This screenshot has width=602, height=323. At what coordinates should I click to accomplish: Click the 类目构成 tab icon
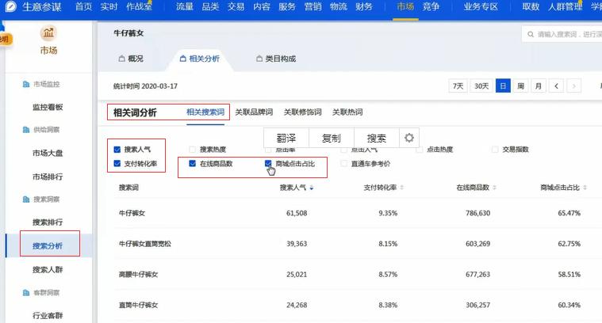(259, 59)
